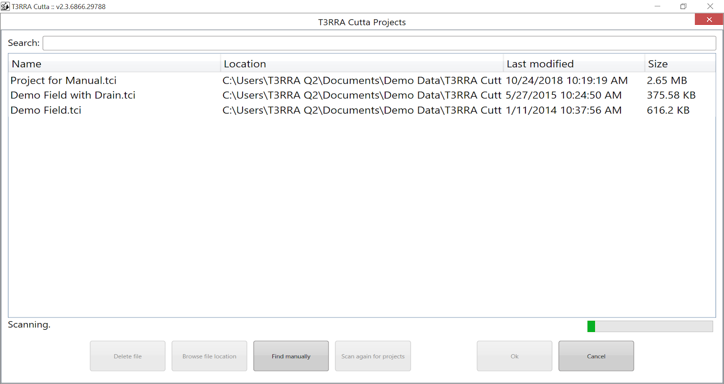Sort projects by the Name column header

click(114, 64)
